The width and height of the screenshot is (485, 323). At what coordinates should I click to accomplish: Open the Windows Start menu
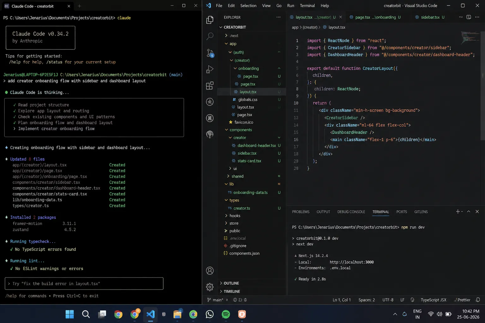click(x=69, y=314)
